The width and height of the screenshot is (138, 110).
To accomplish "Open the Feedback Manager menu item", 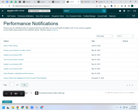I will point(89,16).
